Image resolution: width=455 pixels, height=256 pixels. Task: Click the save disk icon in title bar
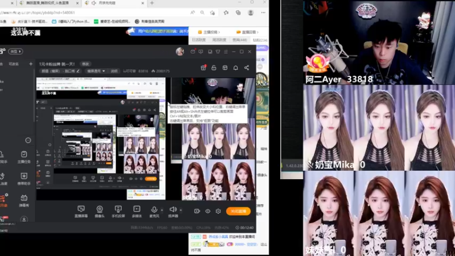[x=210, y=51]
